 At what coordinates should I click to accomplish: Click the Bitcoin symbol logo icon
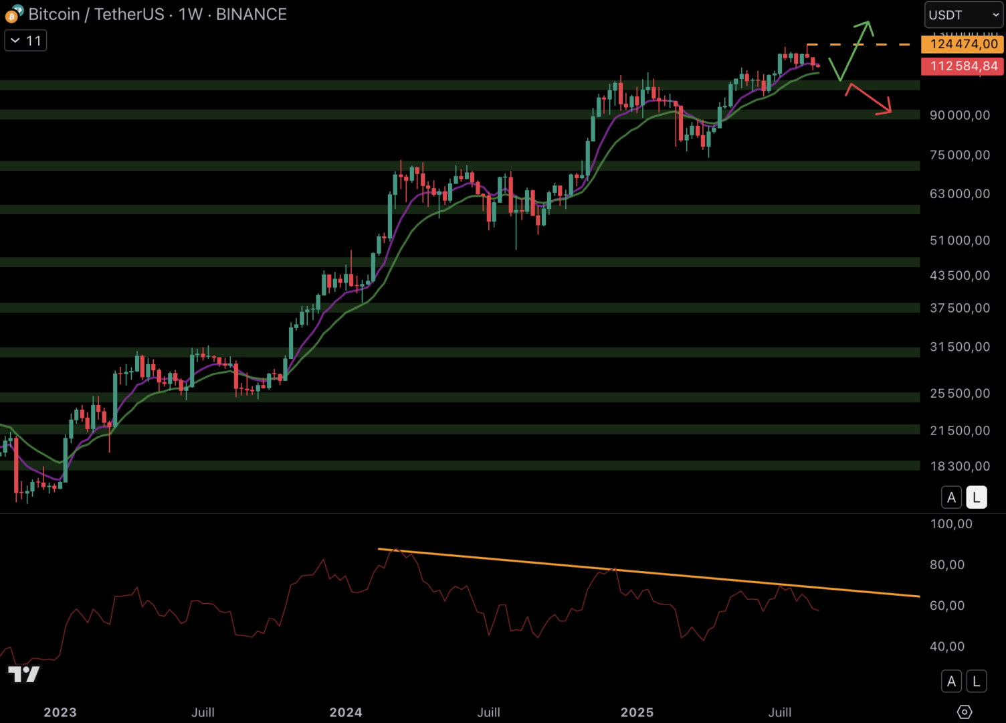pos(14,14)
